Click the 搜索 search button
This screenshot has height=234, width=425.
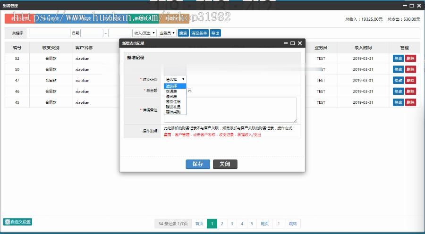(x=183, y=33)
